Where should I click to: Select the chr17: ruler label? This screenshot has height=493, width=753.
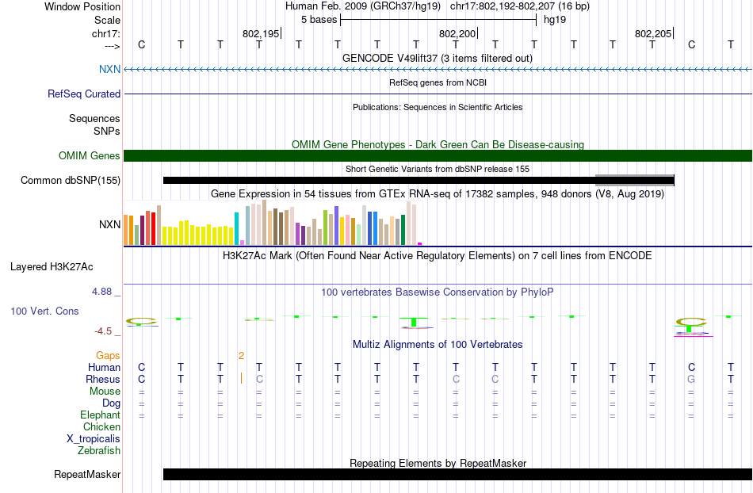[105, 33]
